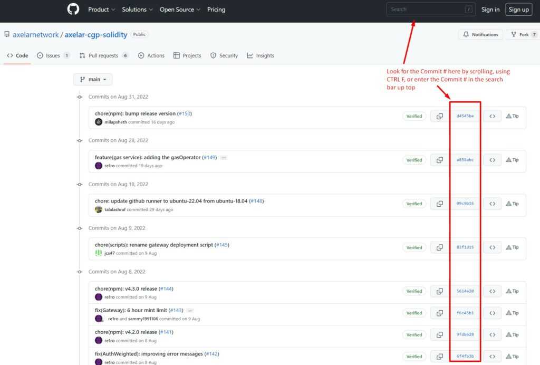The width and height of the screenshot is (540, 365).
Task: Click milapsheth's avatar
Action: 99,122
